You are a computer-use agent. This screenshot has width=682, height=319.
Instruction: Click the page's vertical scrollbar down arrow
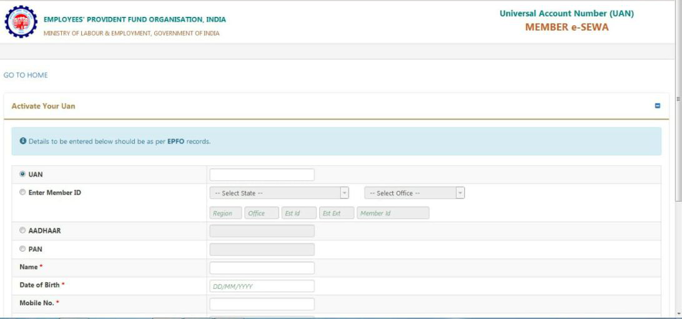(678, 313)
